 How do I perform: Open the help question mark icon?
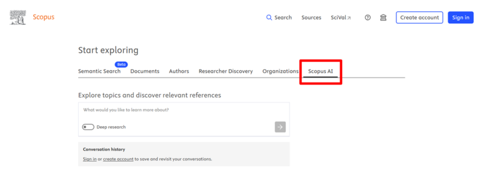point(367,17)
